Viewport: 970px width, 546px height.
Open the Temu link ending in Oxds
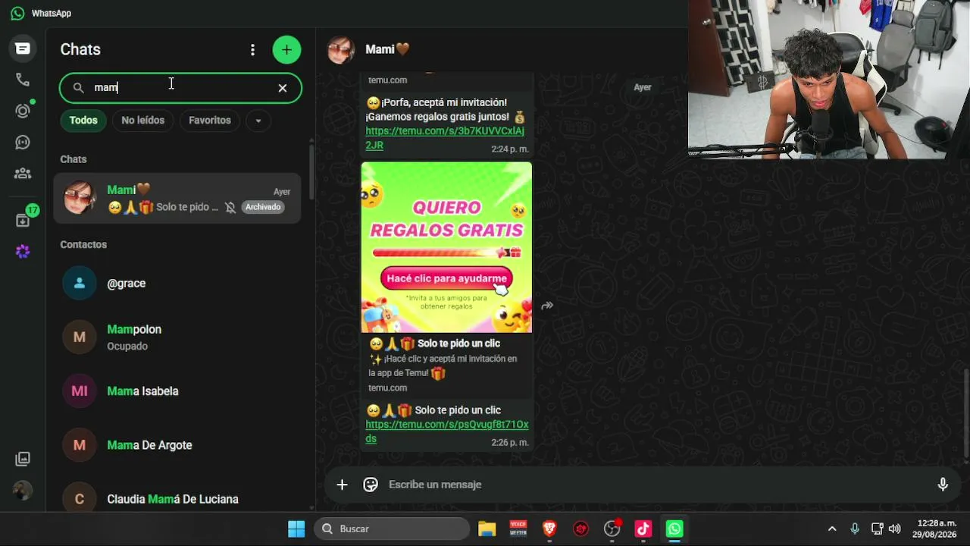tap(447, 431)
